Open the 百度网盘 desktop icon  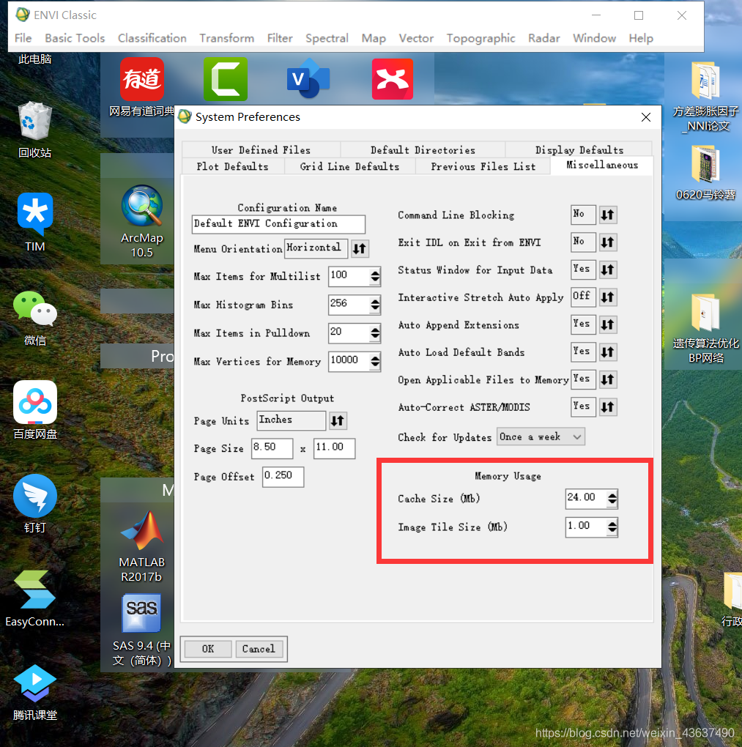pos(34,409)
